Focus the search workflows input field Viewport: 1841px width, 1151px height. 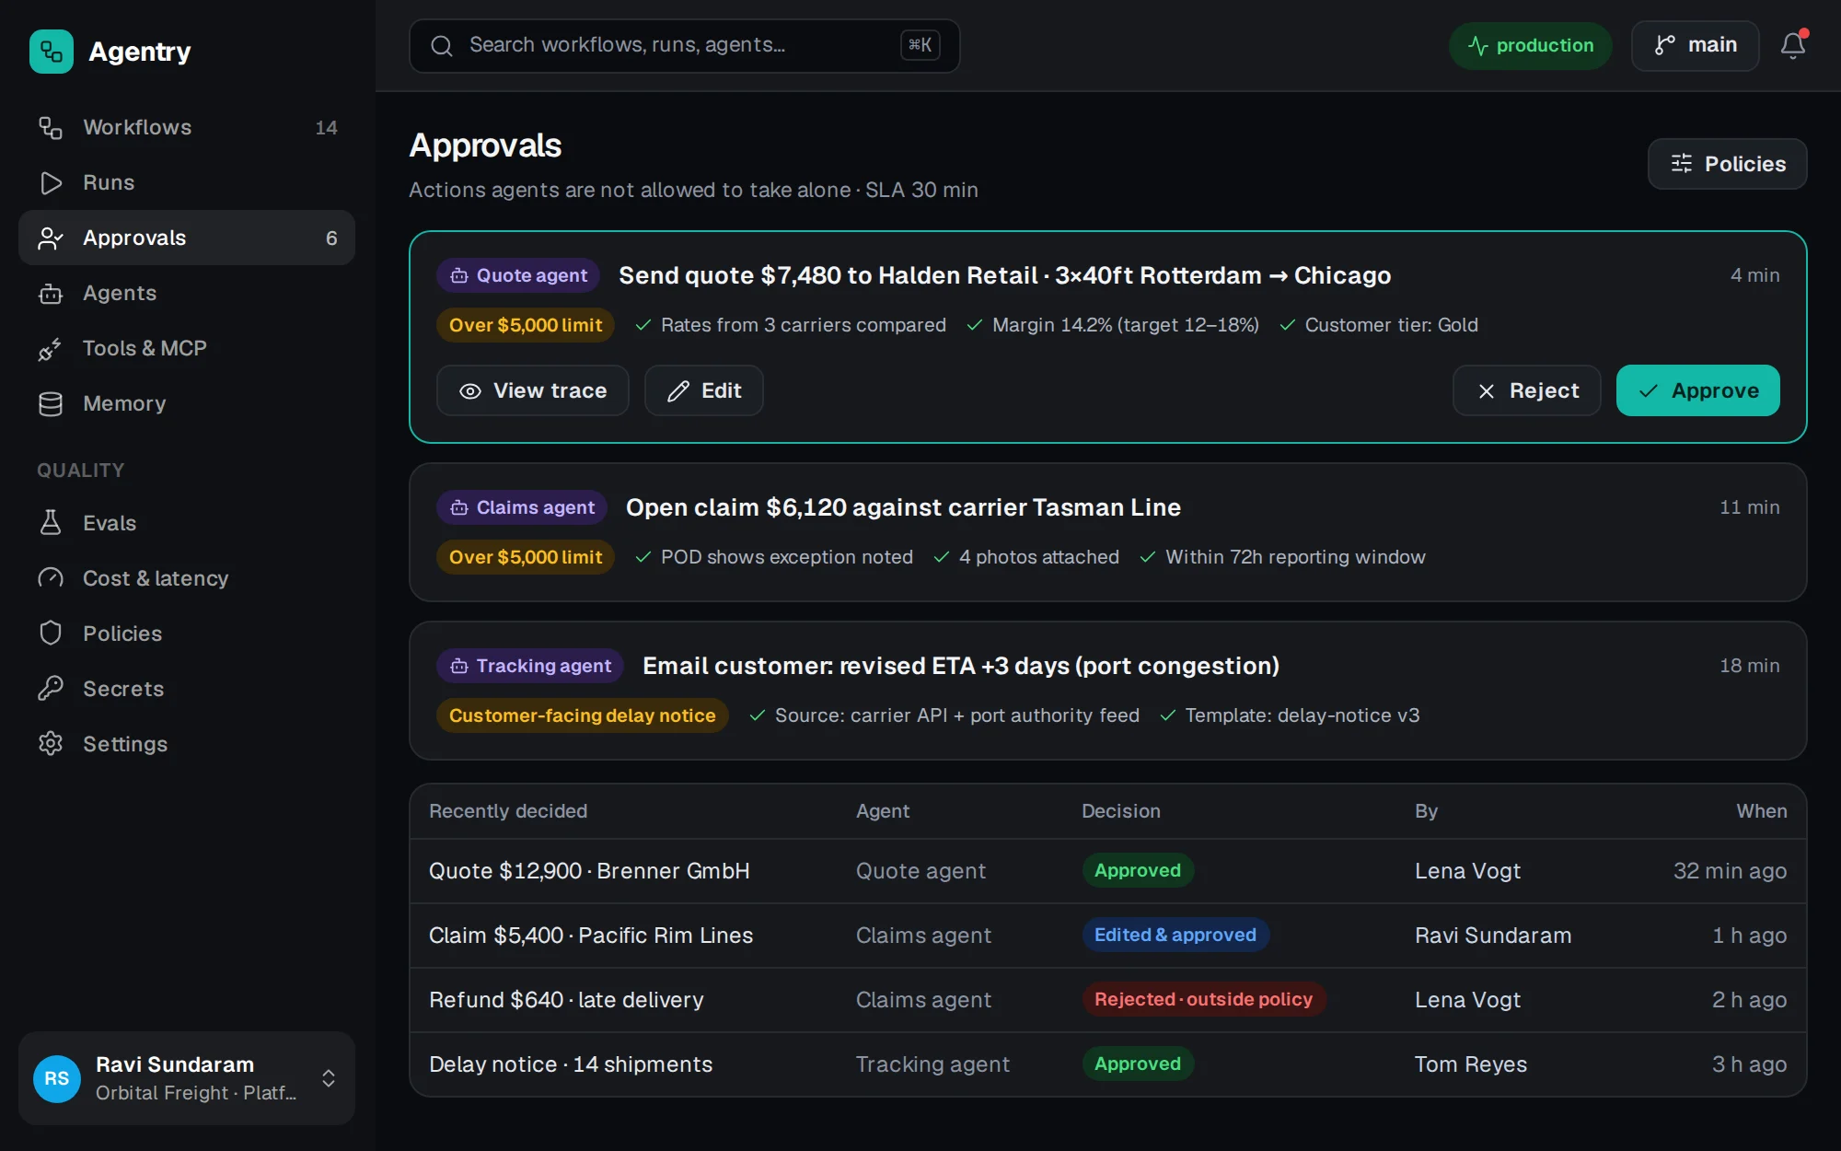coord(684,45)
